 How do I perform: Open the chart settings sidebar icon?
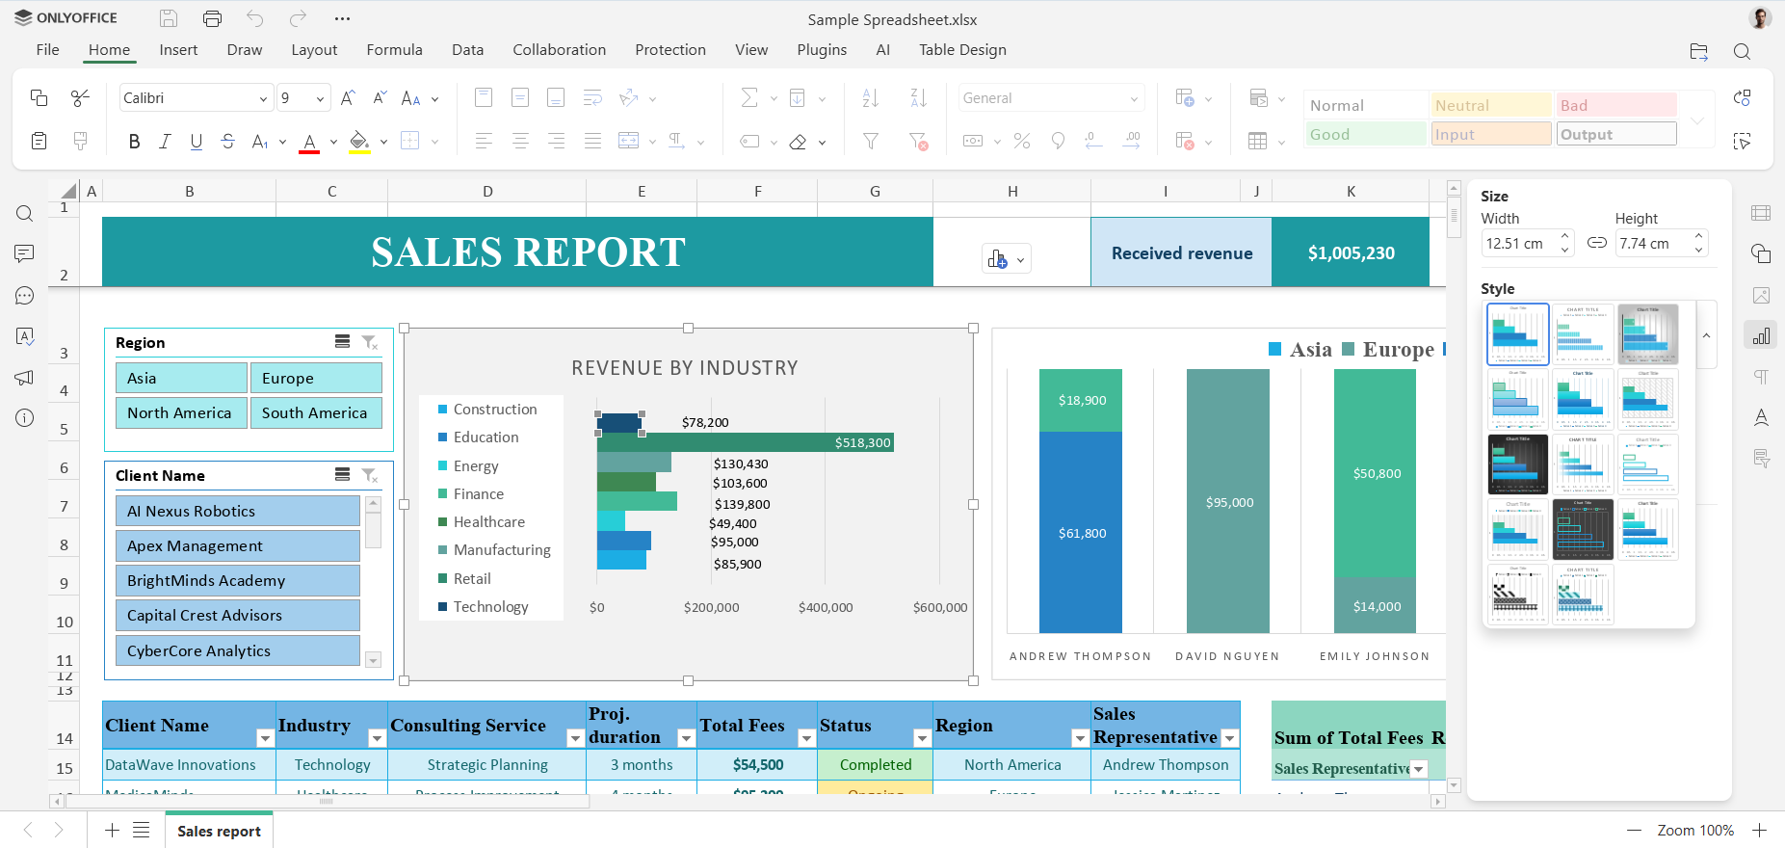[1761, 335]
